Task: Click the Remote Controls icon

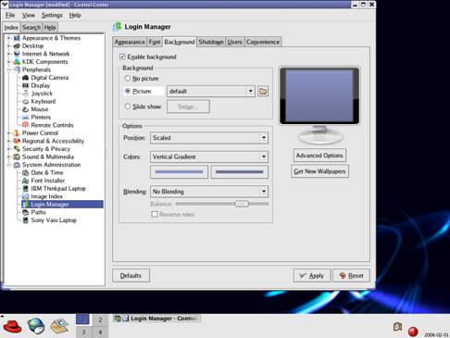Action: [26, 125]
